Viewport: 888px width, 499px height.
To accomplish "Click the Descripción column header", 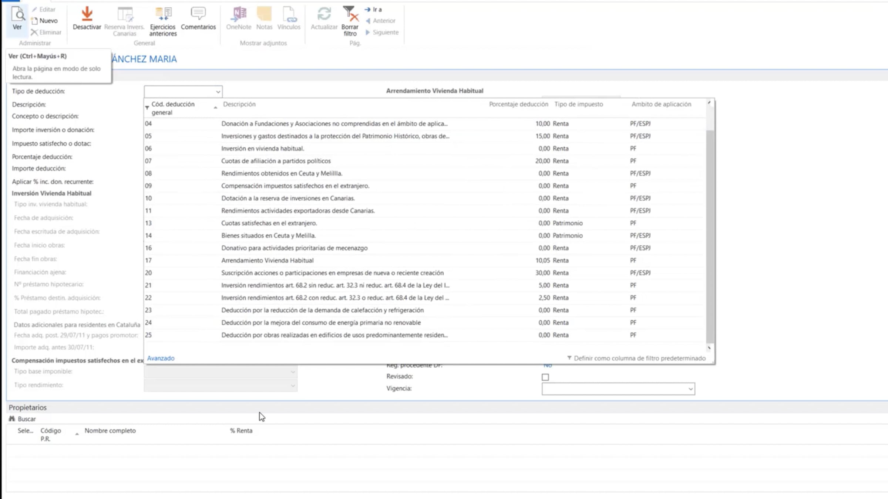I will 239,104.
